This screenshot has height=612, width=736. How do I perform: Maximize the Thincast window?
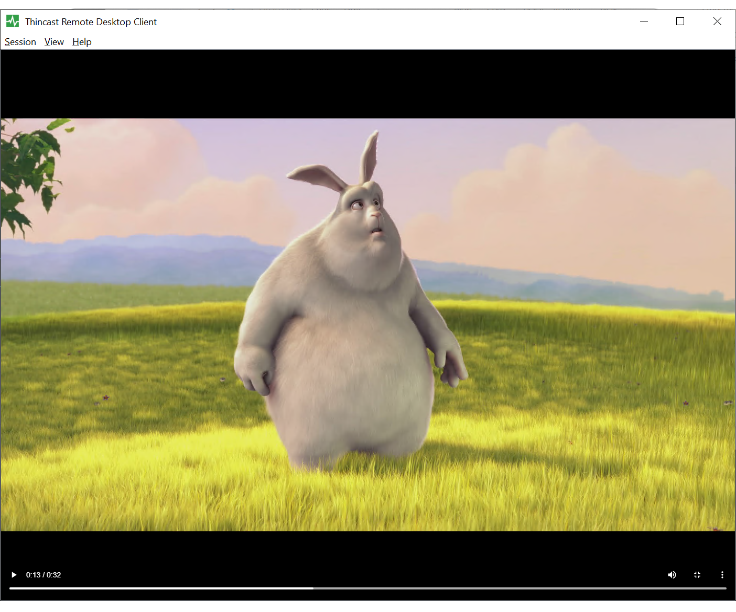tap(680, 21)
